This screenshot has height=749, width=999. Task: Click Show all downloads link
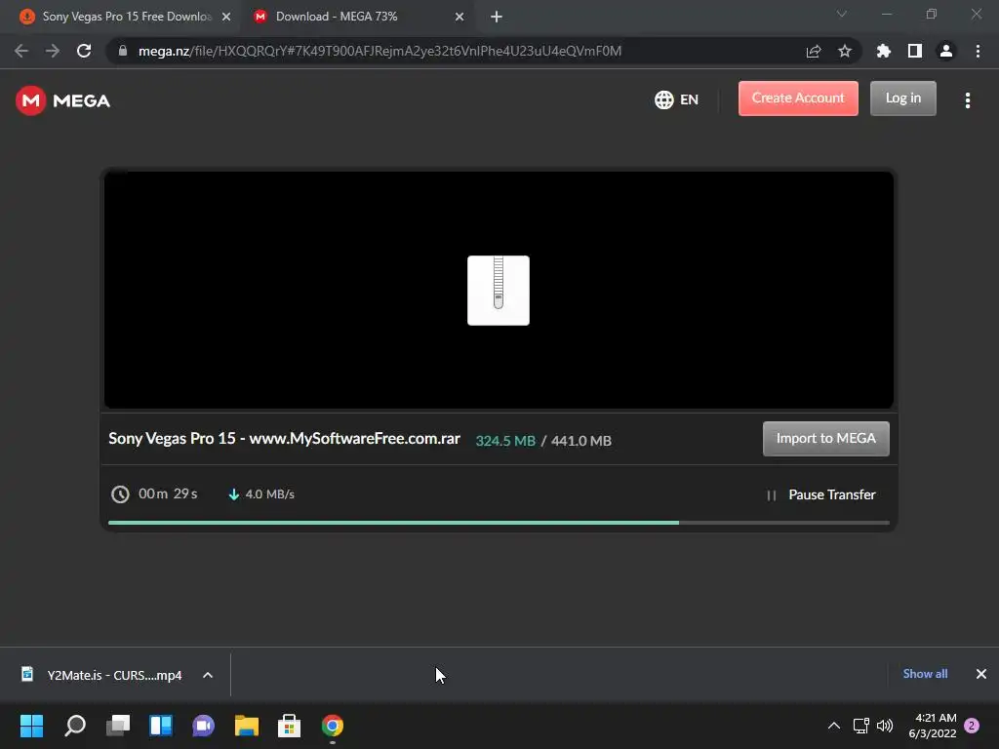coord(925,674)
